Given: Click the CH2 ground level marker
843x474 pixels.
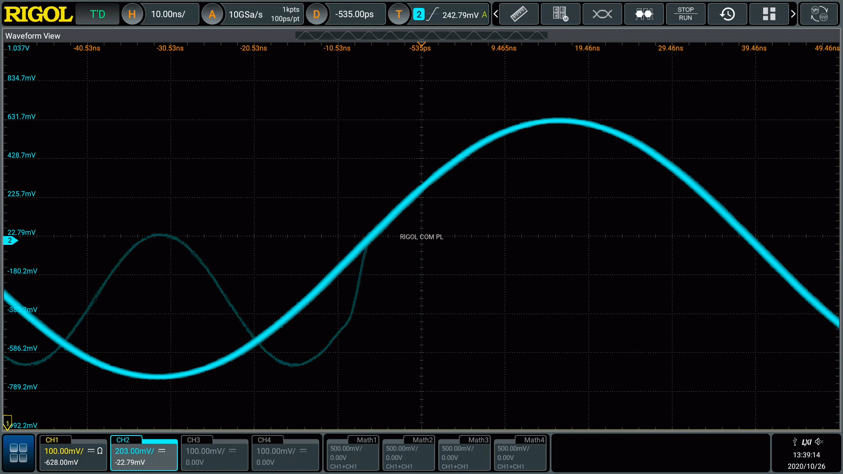Looking at the screenshot, I should tap(10, 241).
